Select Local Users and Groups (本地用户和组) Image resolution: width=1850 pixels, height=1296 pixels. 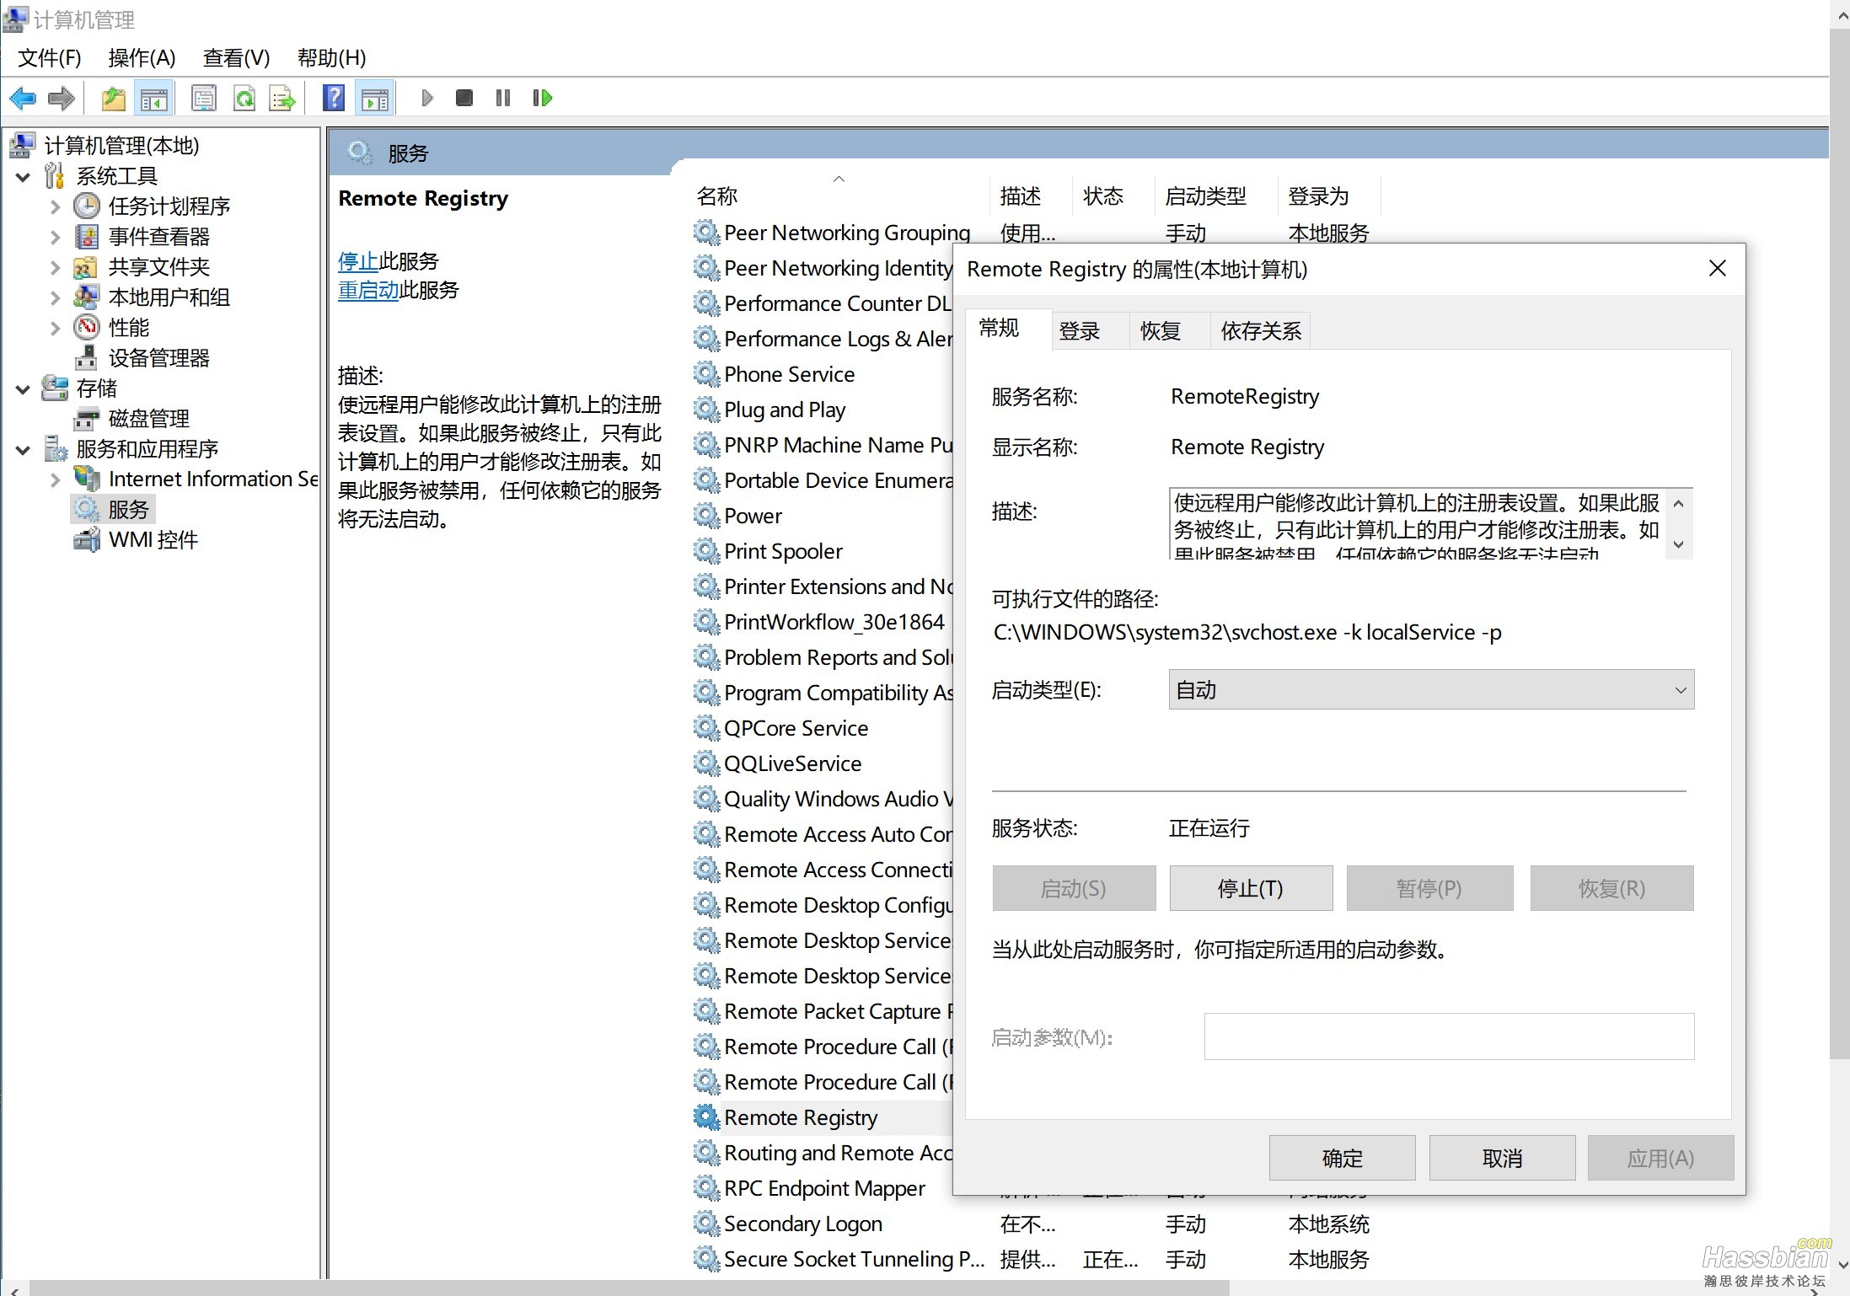(x=169, y=297)
